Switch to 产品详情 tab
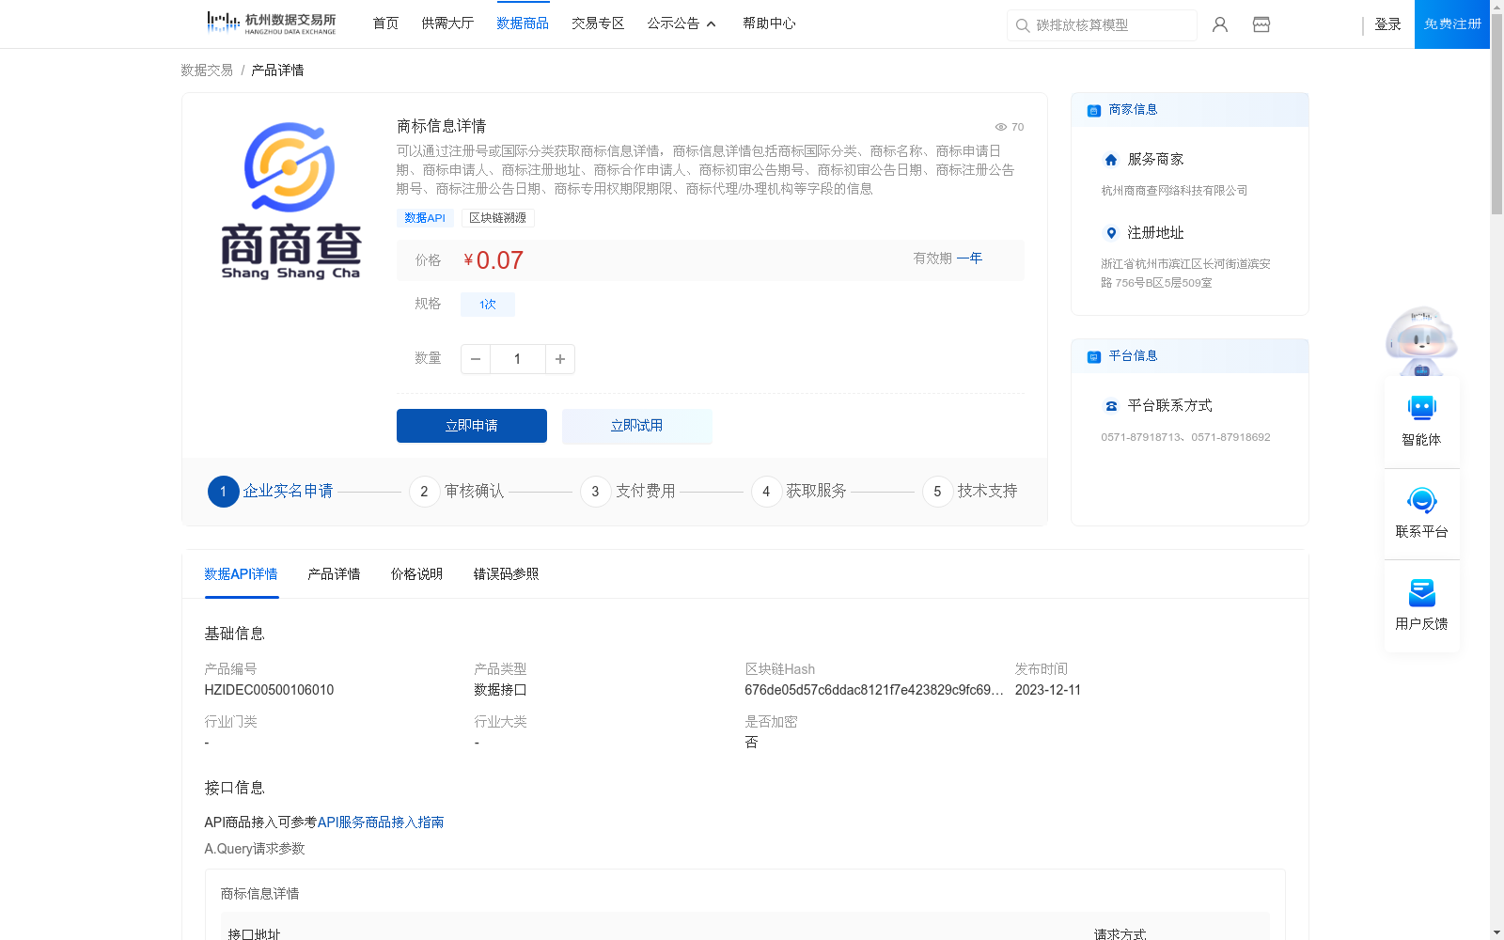Image resolution: width=1504 pixels, height=940 pixels. click(334, 574)
